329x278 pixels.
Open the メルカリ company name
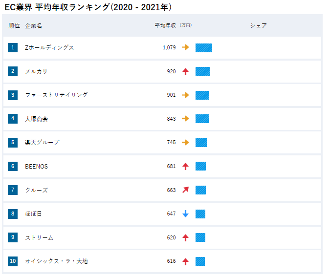point(36,71)
